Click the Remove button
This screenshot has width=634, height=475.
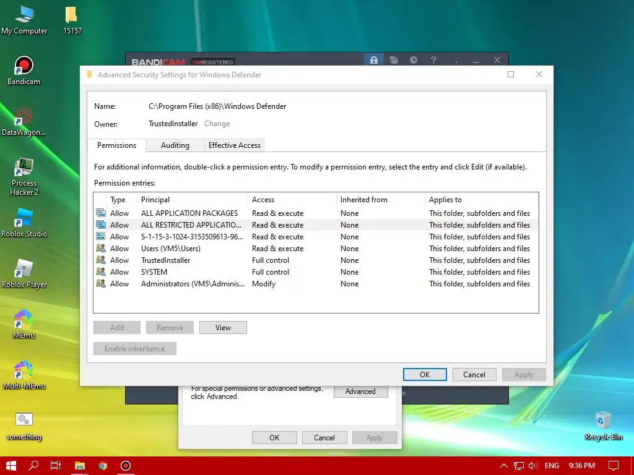pos(170,328)
